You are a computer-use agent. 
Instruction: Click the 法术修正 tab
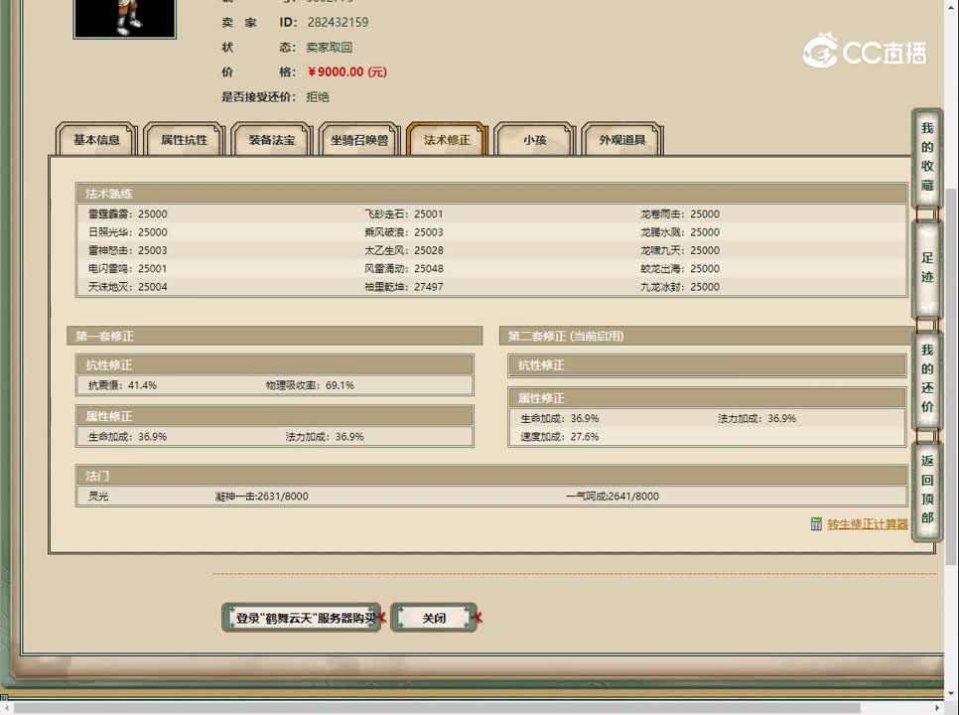[447, 140]
